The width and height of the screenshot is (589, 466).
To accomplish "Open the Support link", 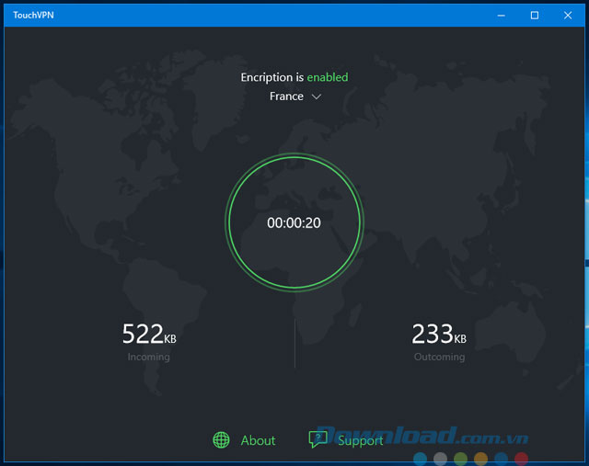I will click(360, 440).
